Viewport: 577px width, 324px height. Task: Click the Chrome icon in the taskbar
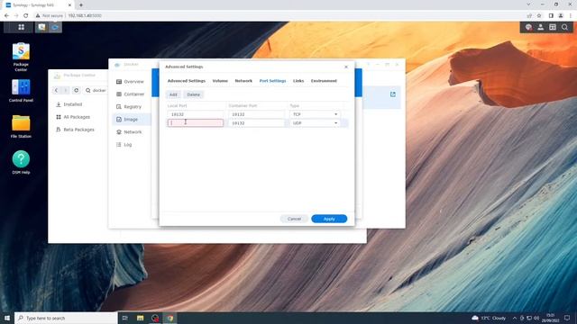point(170,318)
